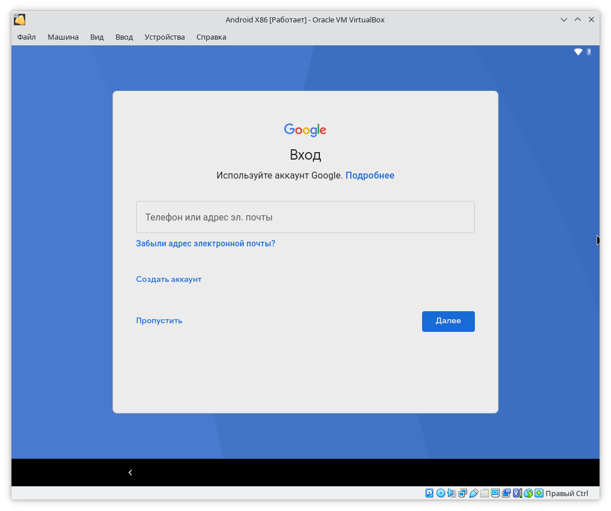The height and width of the screenshot is (511, 611).
Task: Click the optical disc drive status icon
Action: click(x=440, y=493)
